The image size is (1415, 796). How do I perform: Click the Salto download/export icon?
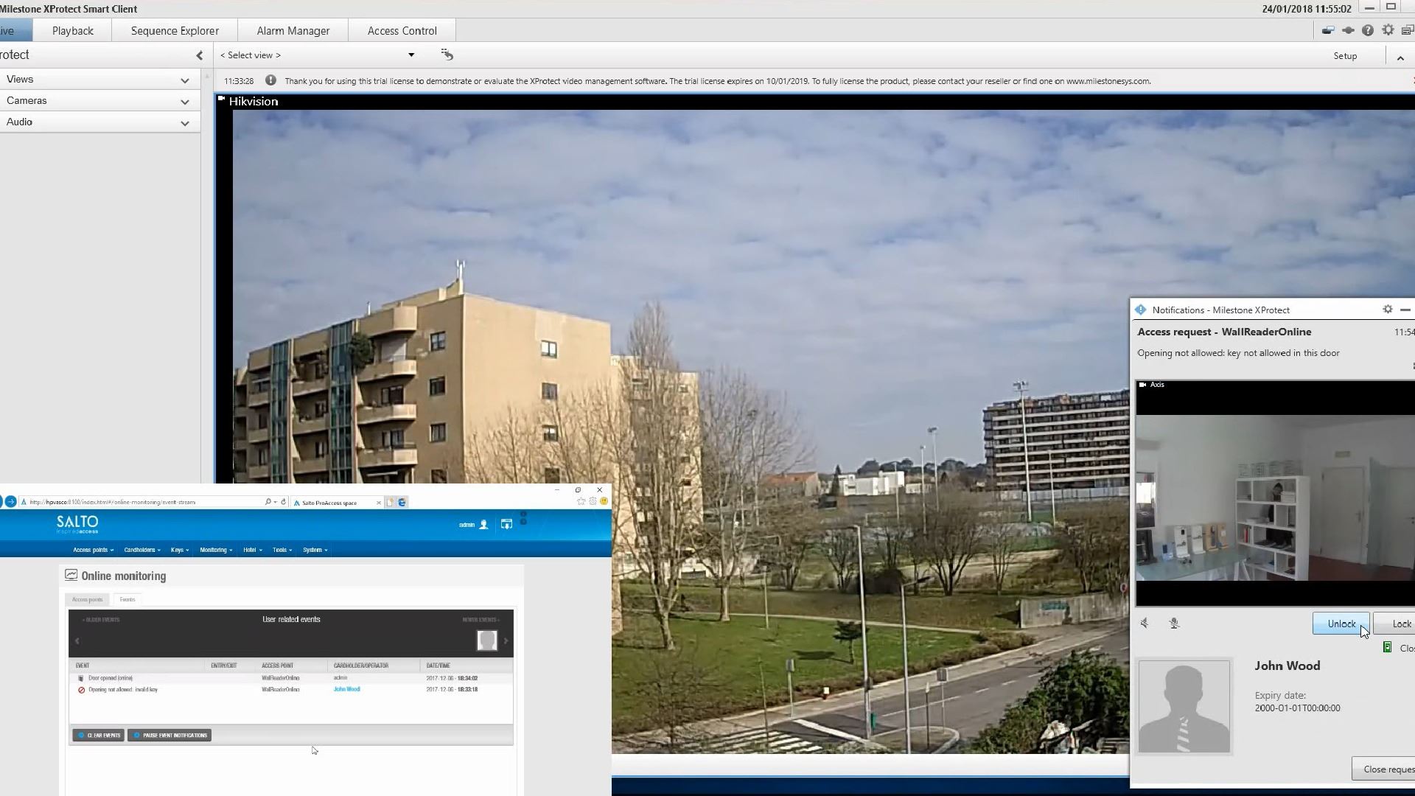(x=506, y=524)
